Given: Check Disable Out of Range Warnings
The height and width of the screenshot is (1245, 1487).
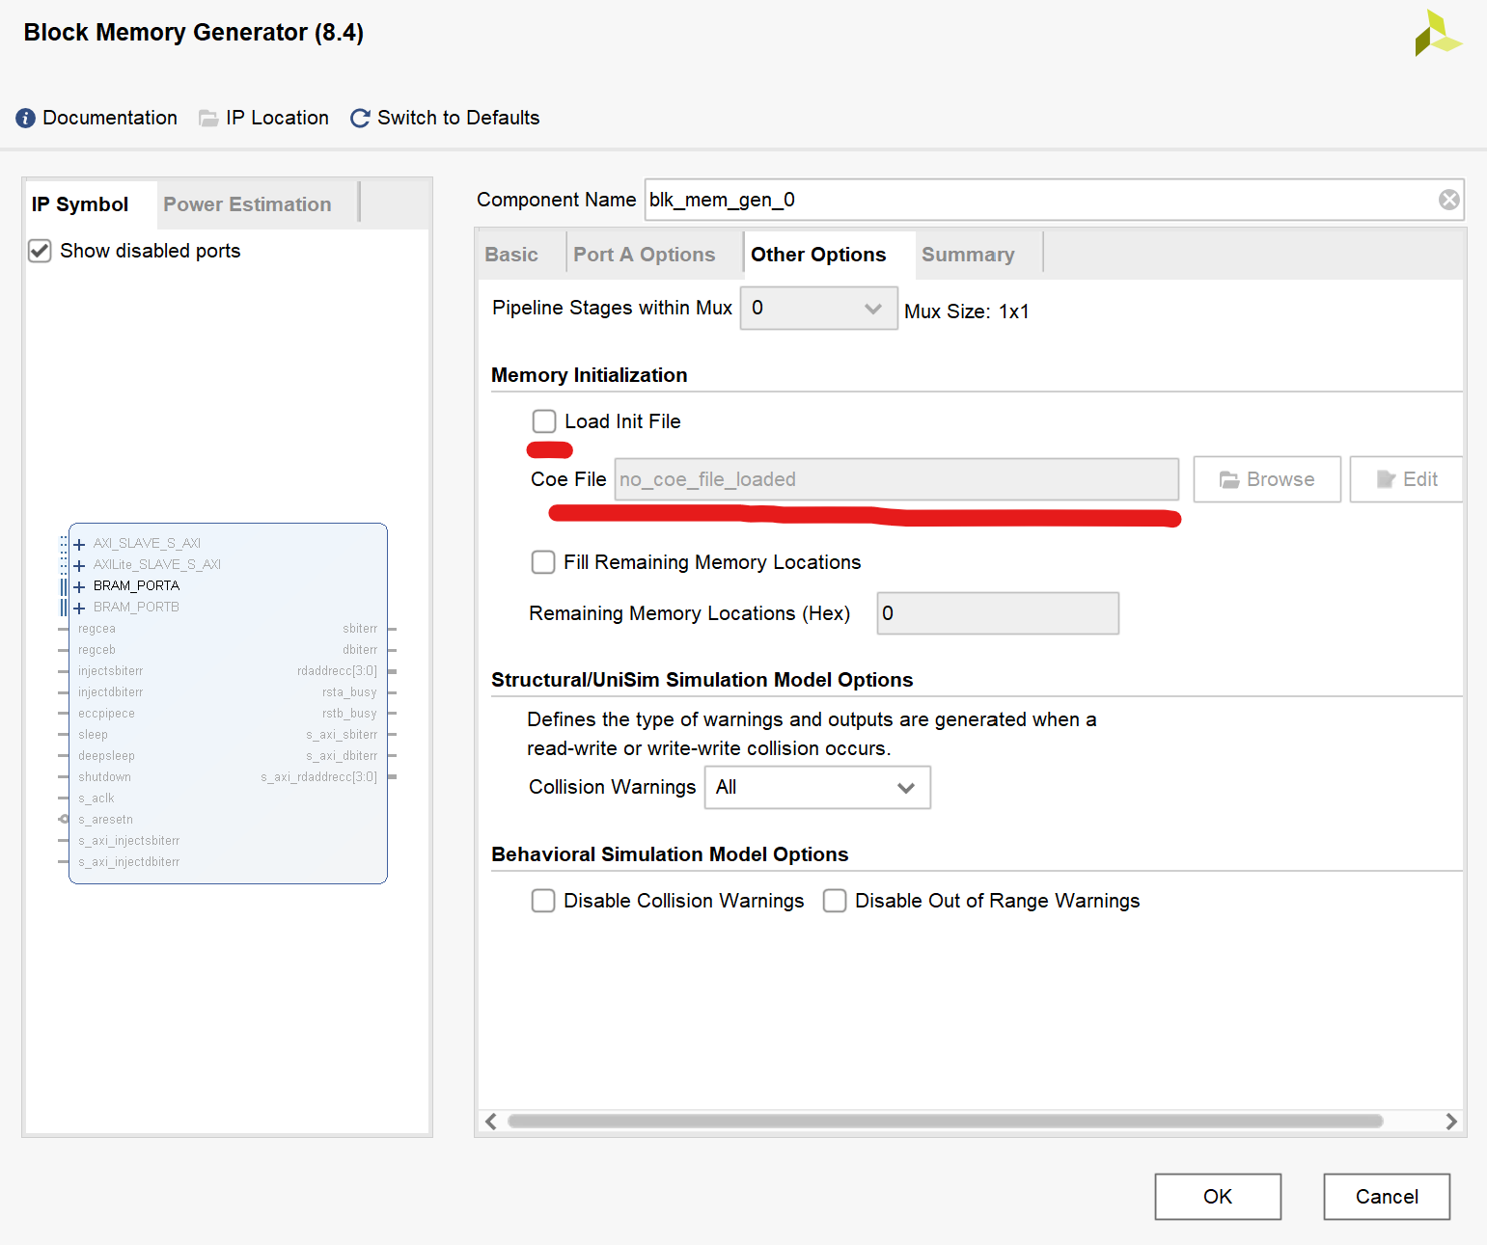Looking at the screenshot, I should tap(835, 901).
